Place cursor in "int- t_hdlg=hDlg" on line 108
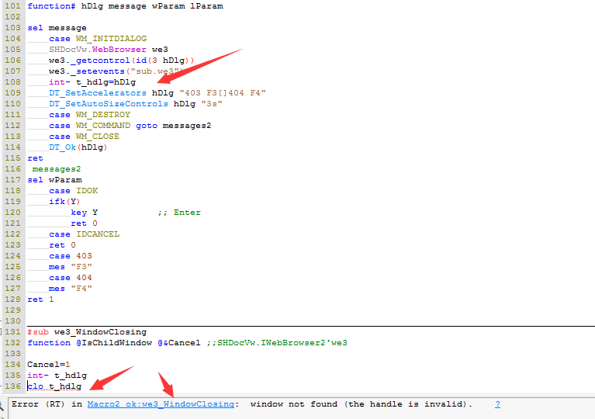Screen dimensions: 595x419 point(92,82)
